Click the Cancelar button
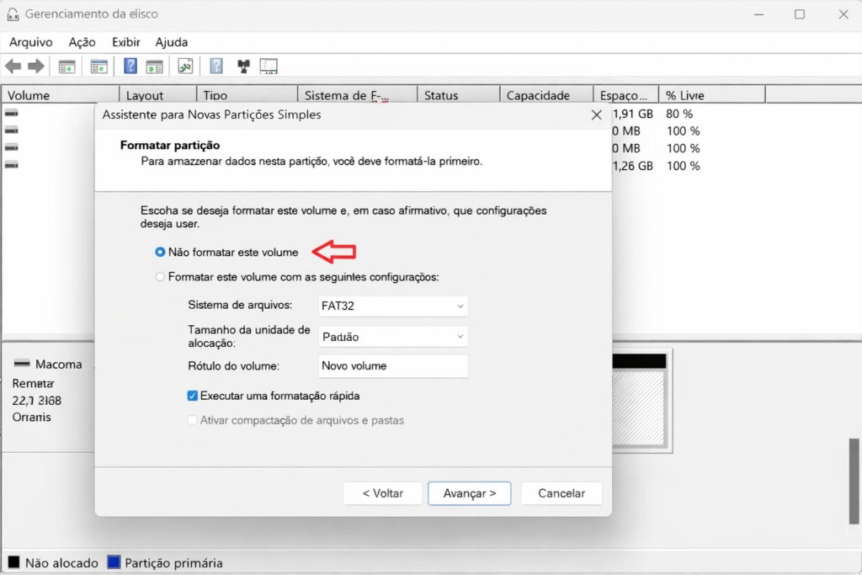This screenshot has height=575, width=862. 561,493
